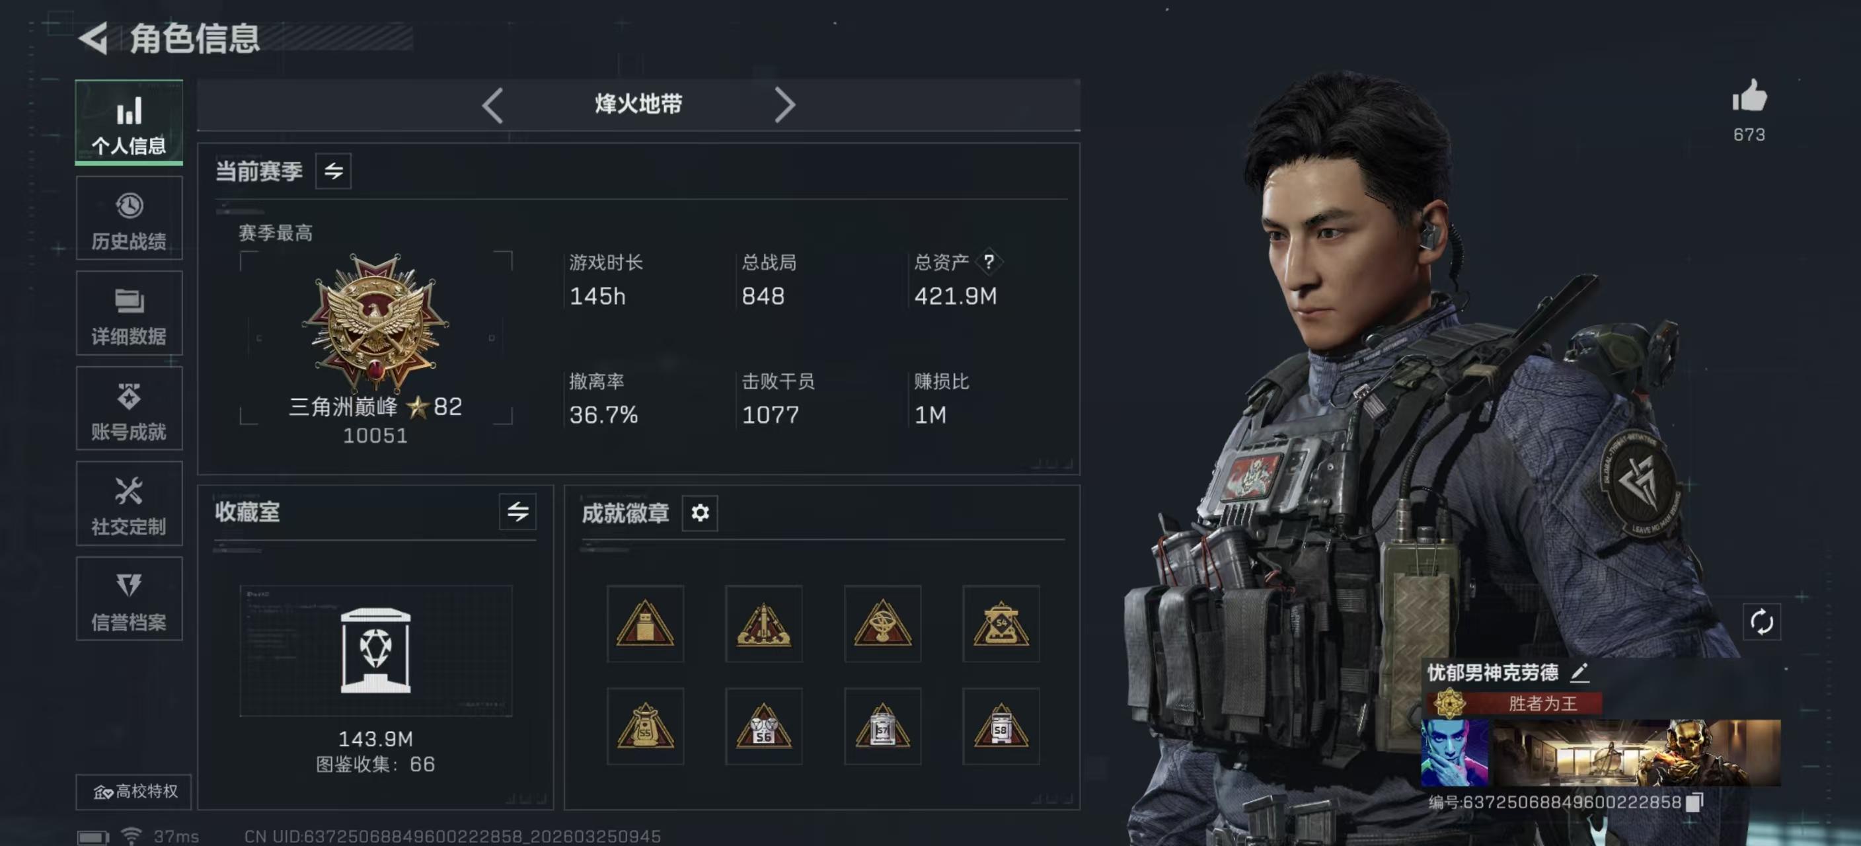
Task: Switch to next mode with right chevron
Action: pos(784,106)
